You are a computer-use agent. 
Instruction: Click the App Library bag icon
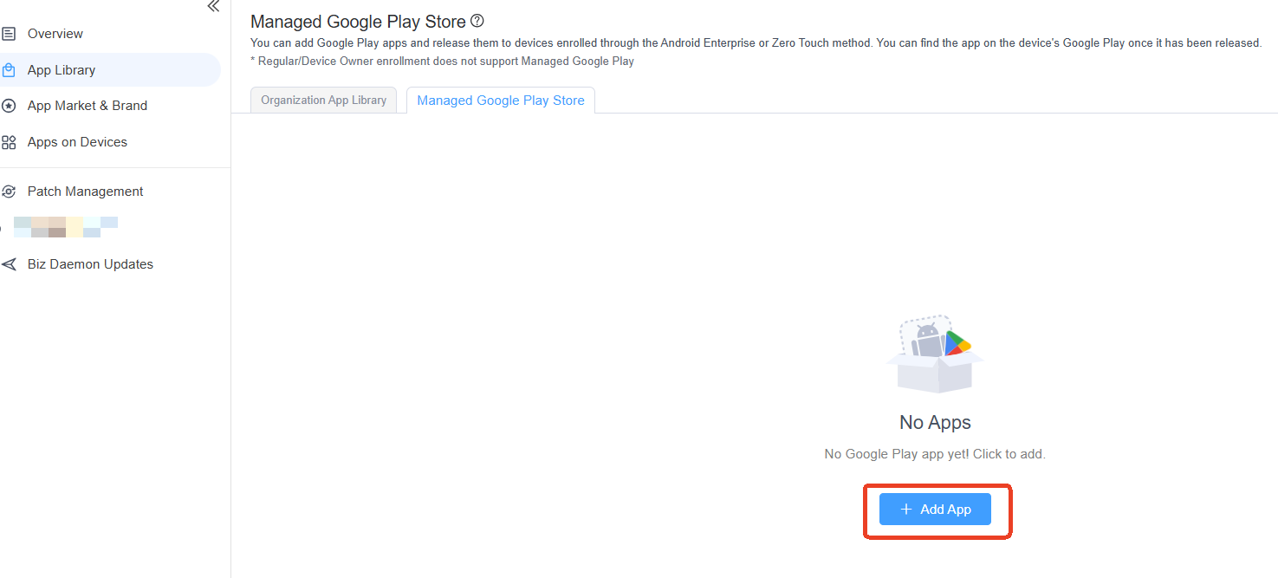click(x=9, y=70)
